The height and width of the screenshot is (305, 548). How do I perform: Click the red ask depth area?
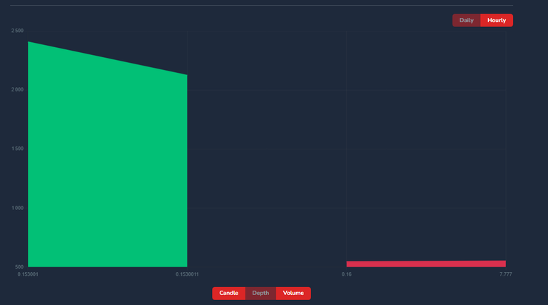click(x=426, y=264)
